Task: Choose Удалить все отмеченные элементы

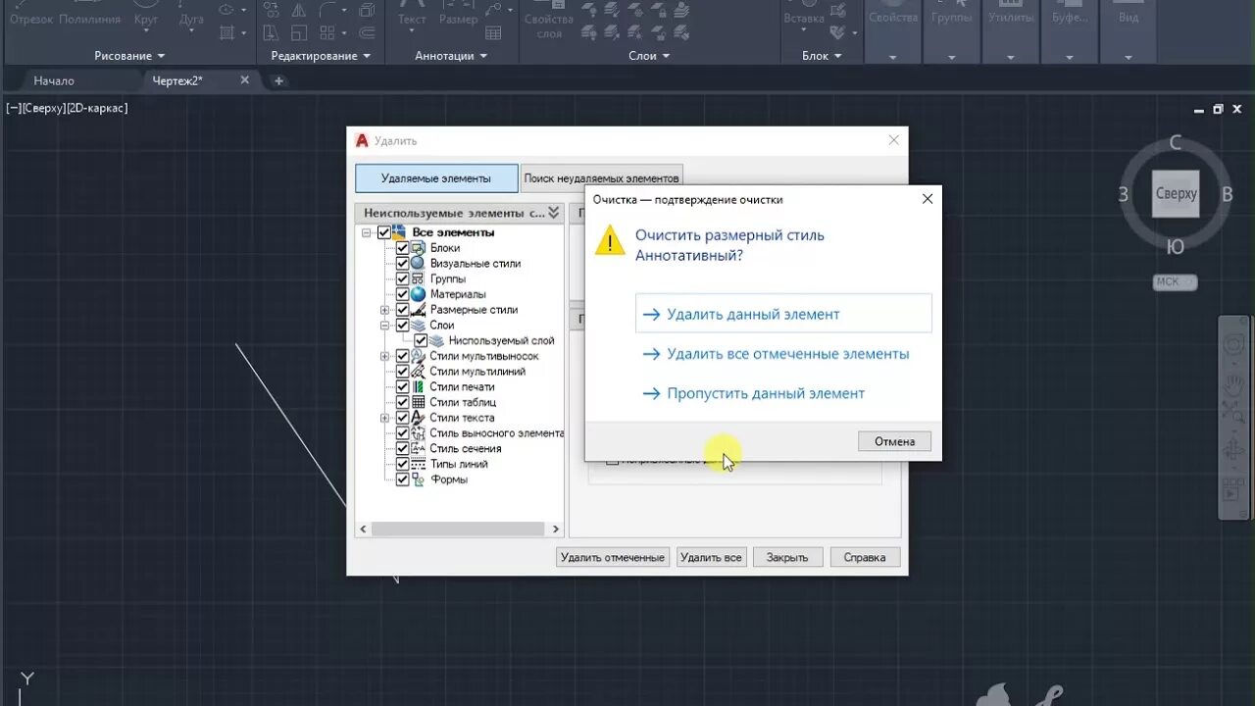Action: [x=783, y=354]
